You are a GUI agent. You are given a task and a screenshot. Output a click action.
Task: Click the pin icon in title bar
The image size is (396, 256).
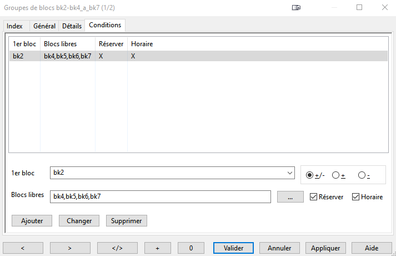point(296,8)
